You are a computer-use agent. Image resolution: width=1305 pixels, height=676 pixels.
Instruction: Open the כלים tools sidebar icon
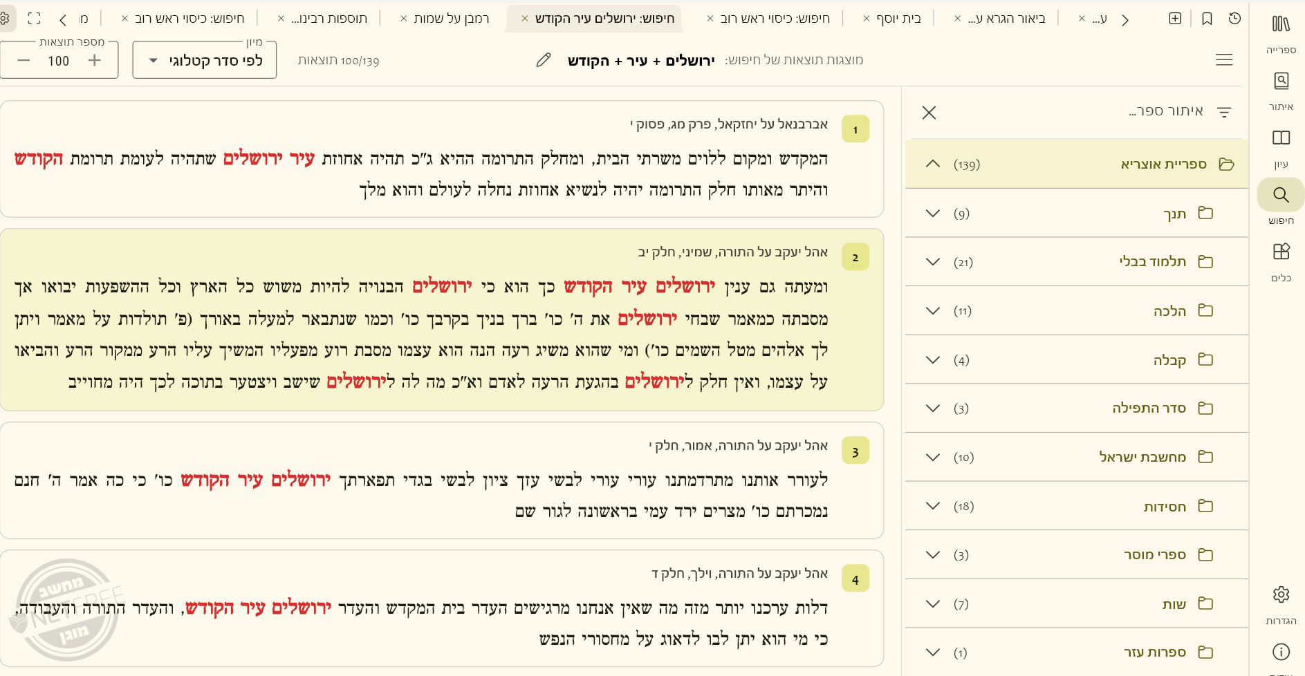[1281, 260]
